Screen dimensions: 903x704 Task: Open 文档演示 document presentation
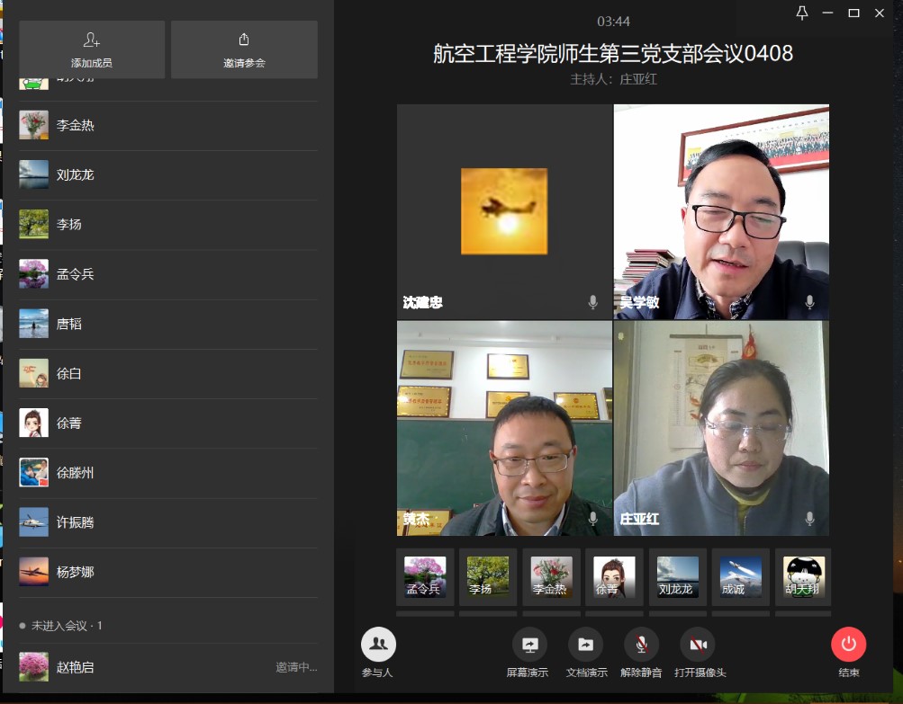[x=586, y=645]
